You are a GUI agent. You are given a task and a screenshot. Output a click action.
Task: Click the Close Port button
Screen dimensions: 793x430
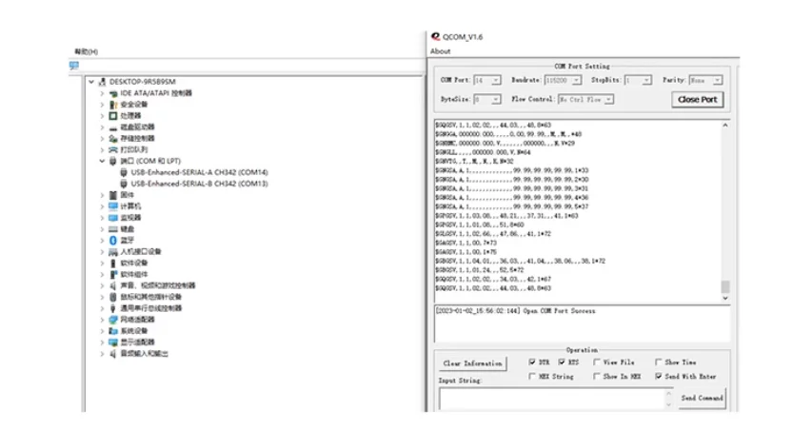coord(698,99)
